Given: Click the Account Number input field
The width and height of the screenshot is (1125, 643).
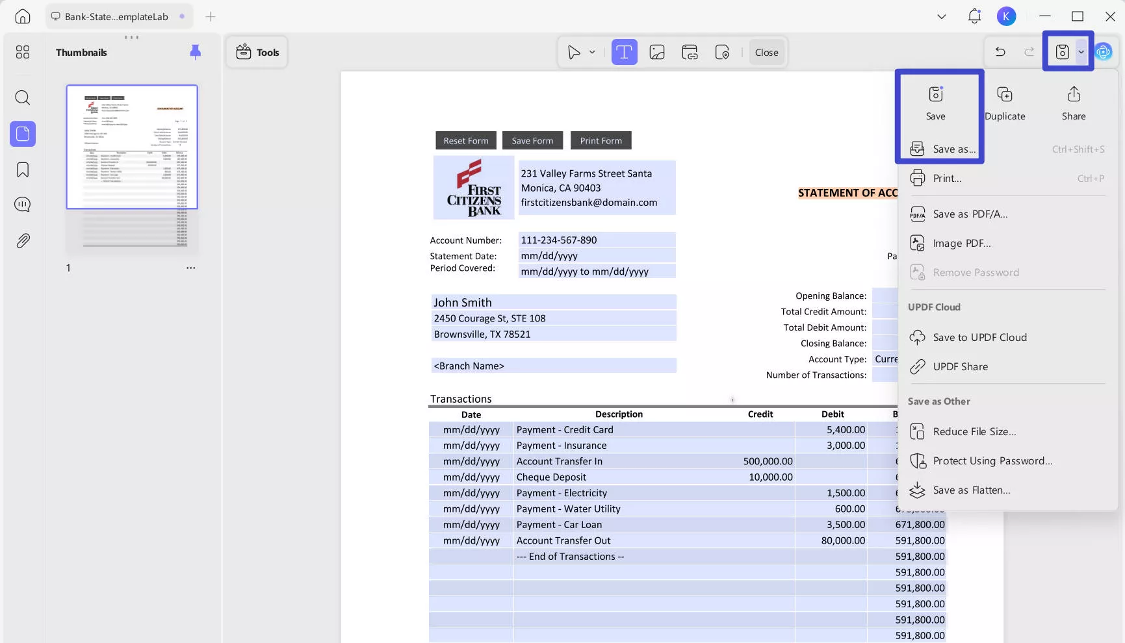Looking at the screenshot, I should [x=597, y=240].
